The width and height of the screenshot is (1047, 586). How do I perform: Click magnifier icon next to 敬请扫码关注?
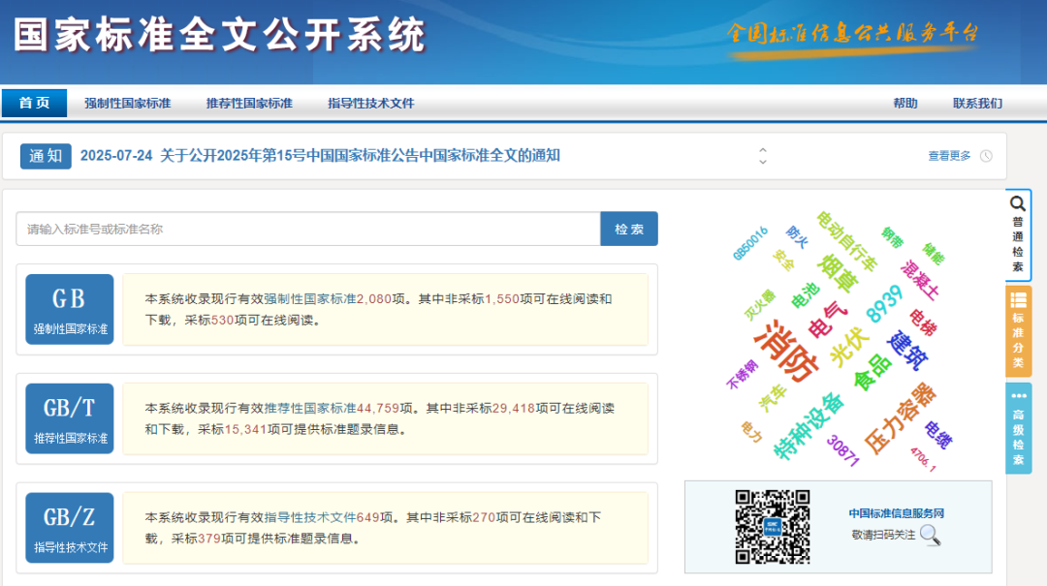930,535
